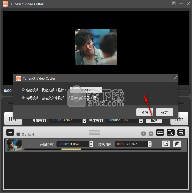This screenshot has width=192, height=193.
Task: Delete the segment with trash icon
Action: pyautogui.click(x=177, y=144)
